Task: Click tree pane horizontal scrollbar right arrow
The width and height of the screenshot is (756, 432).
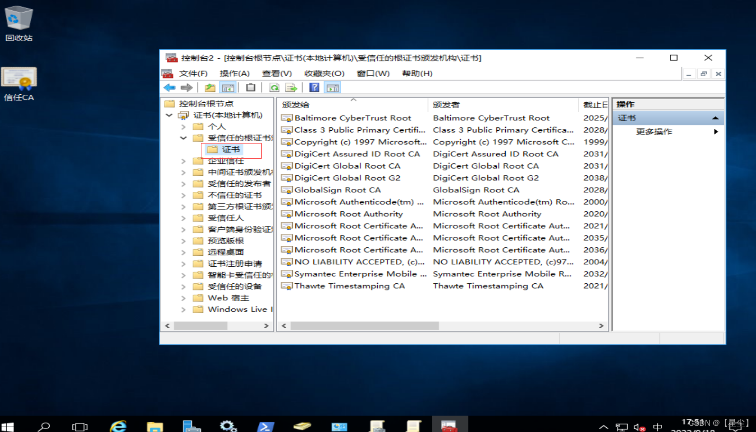Action: tap(266, 326)
